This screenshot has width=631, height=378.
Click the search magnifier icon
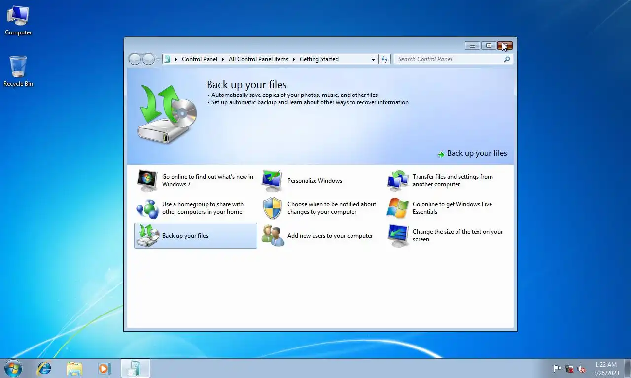tap(507, 59)
